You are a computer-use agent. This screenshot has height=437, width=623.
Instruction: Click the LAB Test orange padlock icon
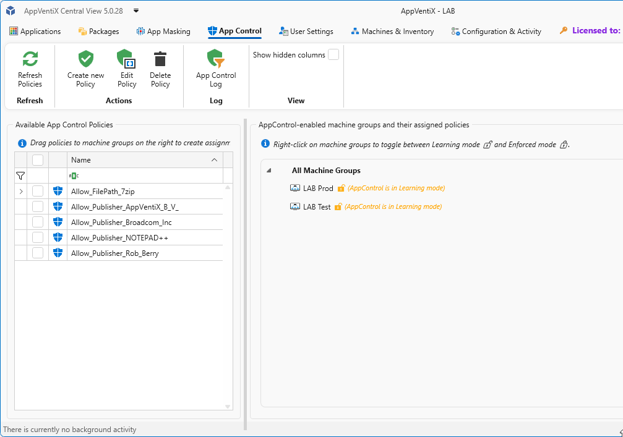click(x=338, y=206)
